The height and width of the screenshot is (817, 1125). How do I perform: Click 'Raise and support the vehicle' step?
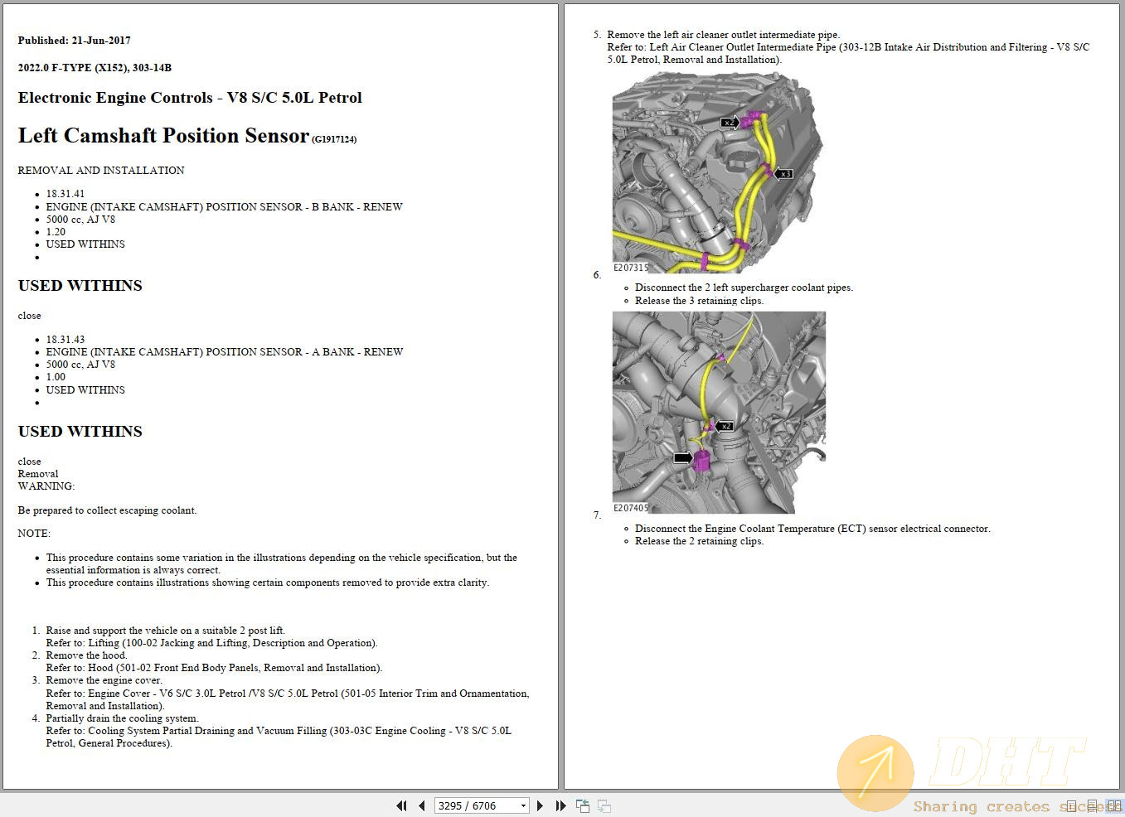coord(166,631)
